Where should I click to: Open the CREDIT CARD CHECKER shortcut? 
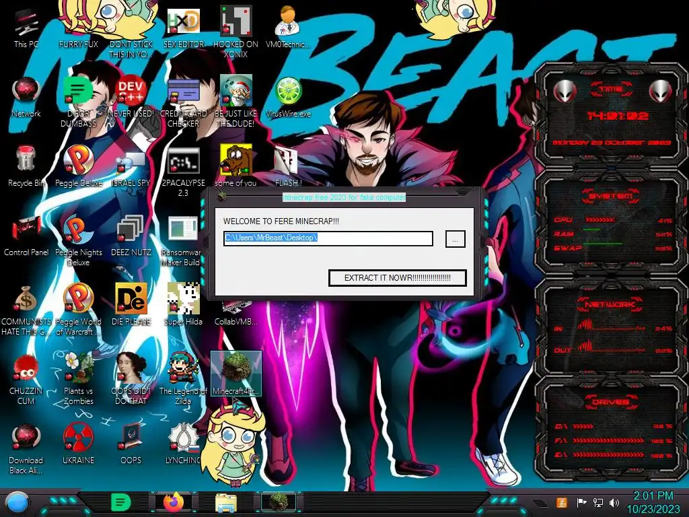coord(183,102)
